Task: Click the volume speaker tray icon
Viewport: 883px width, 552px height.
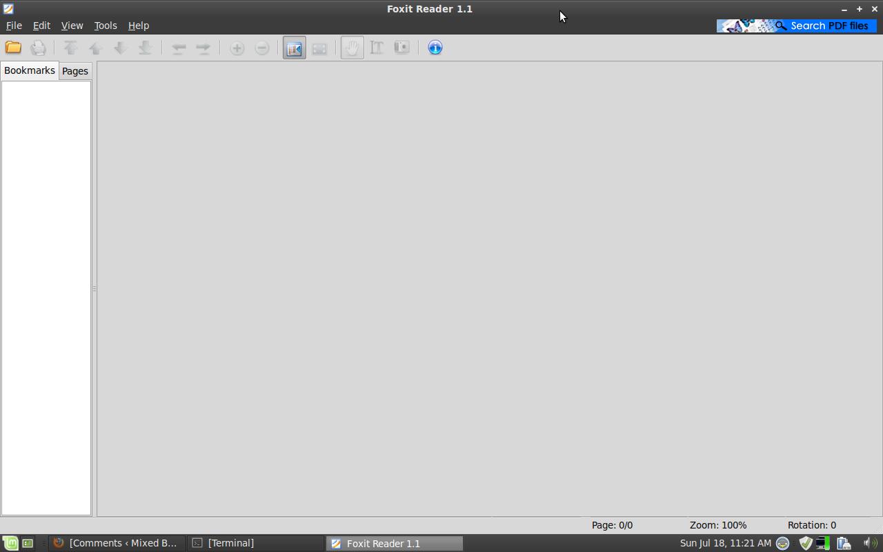Action: coord(870,543)
